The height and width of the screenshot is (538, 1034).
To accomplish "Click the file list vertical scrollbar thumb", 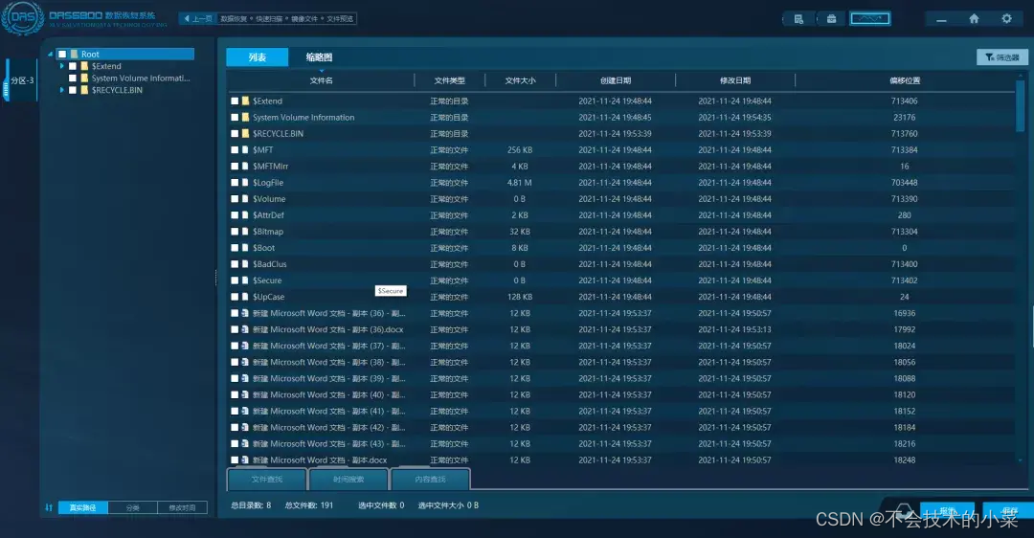I will click(x=1021, y=105).
